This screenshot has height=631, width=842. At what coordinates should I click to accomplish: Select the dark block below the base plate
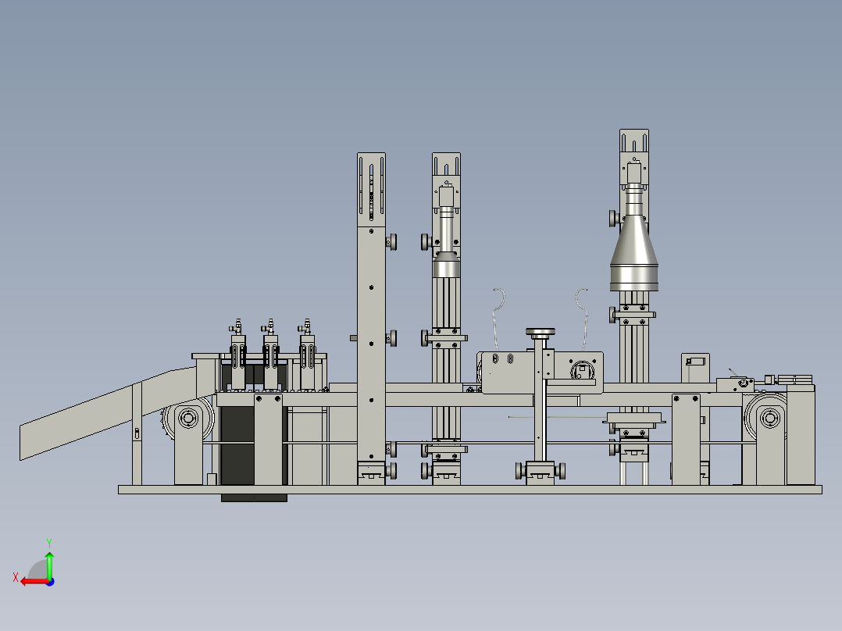(x=254, y=497)
